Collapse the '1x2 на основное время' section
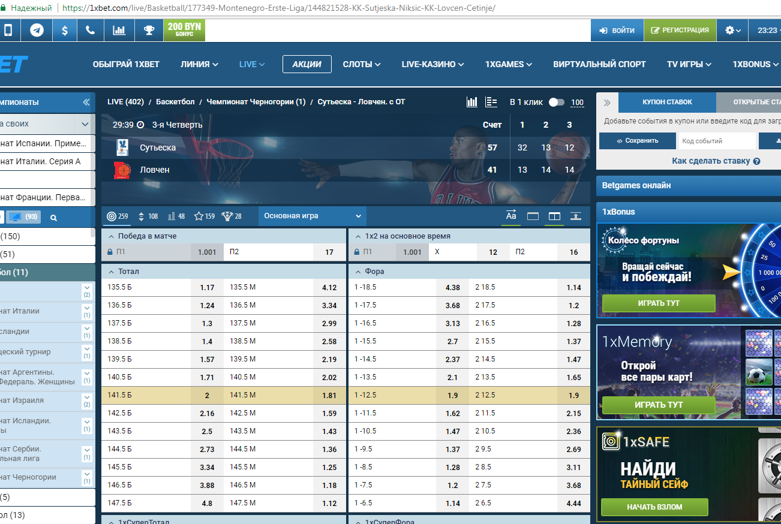Image resolution: width=781 pixels, height=524 pixels. point(358,236)
